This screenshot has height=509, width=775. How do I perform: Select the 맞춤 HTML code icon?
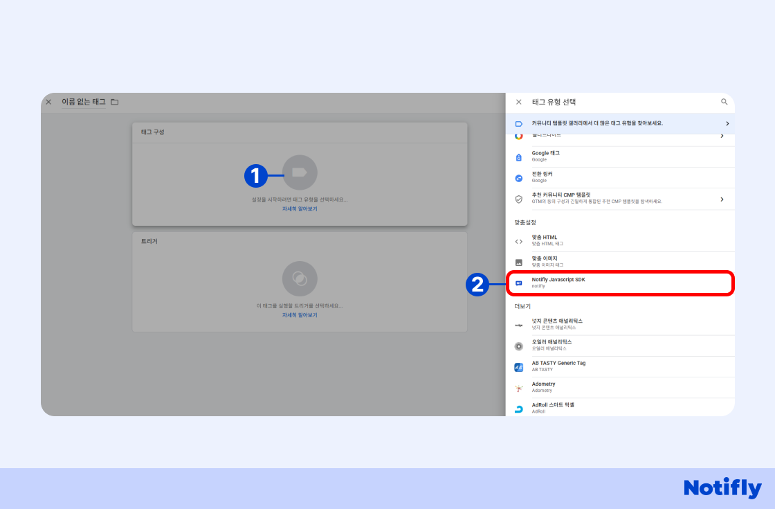click(519, 241)
